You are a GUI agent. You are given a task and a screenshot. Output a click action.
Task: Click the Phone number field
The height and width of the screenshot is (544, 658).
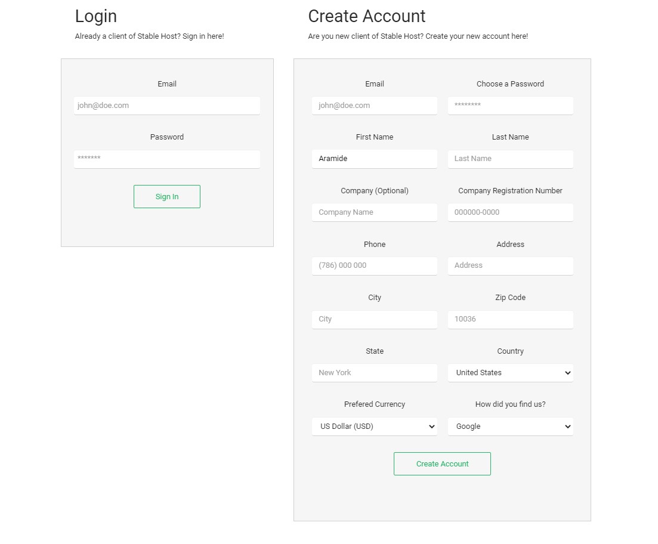pyautogui.click(x=374, y=265)
